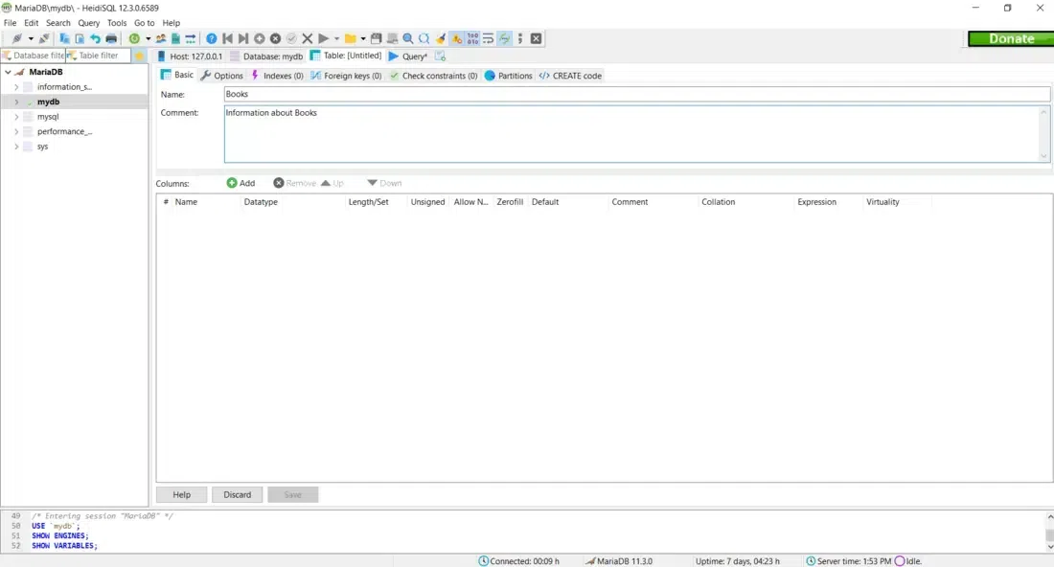Click the Database filter input box
Image resolution: width=1054 pixels, height=567 pixels.
click(34, 56)
